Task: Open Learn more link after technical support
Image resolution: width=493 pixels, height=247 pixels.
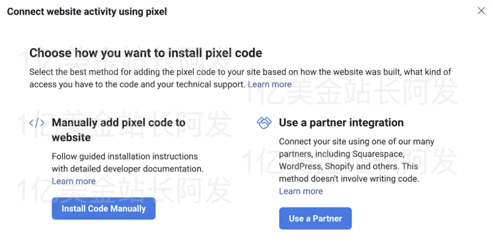Action: [269, 84]
